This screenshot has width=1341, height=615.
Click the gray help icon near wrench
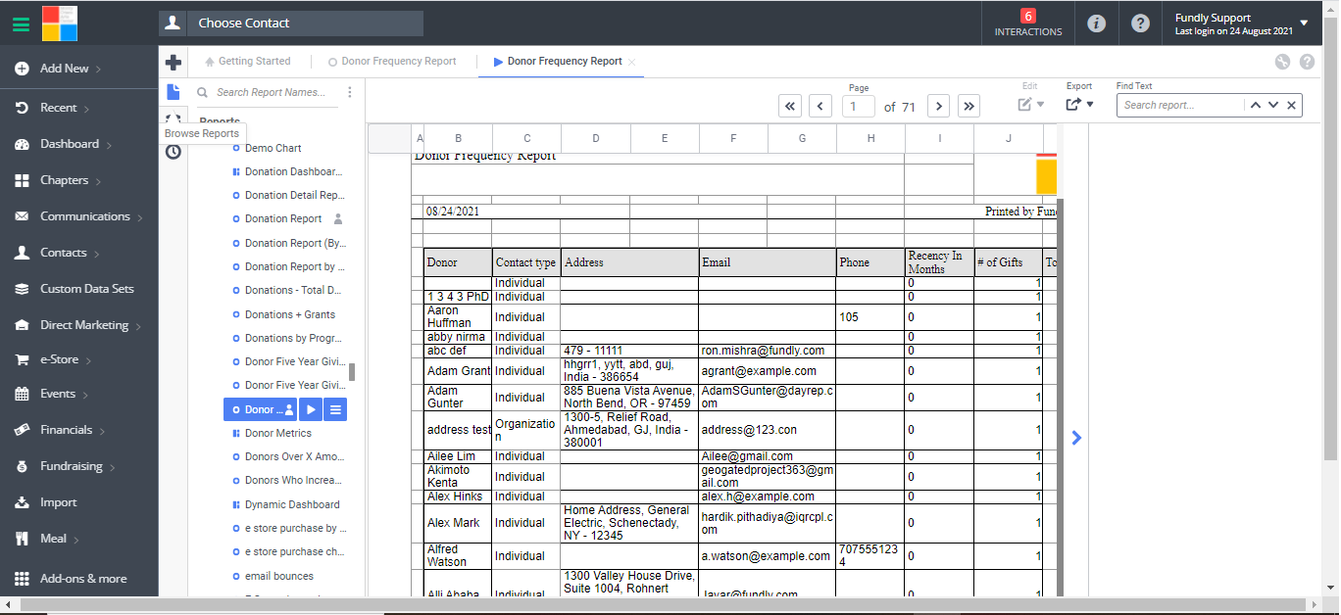1307,62
